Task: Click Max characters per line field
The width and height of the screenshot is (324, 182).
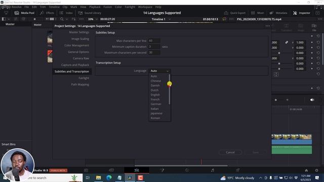Action: (x=154, y=40)
